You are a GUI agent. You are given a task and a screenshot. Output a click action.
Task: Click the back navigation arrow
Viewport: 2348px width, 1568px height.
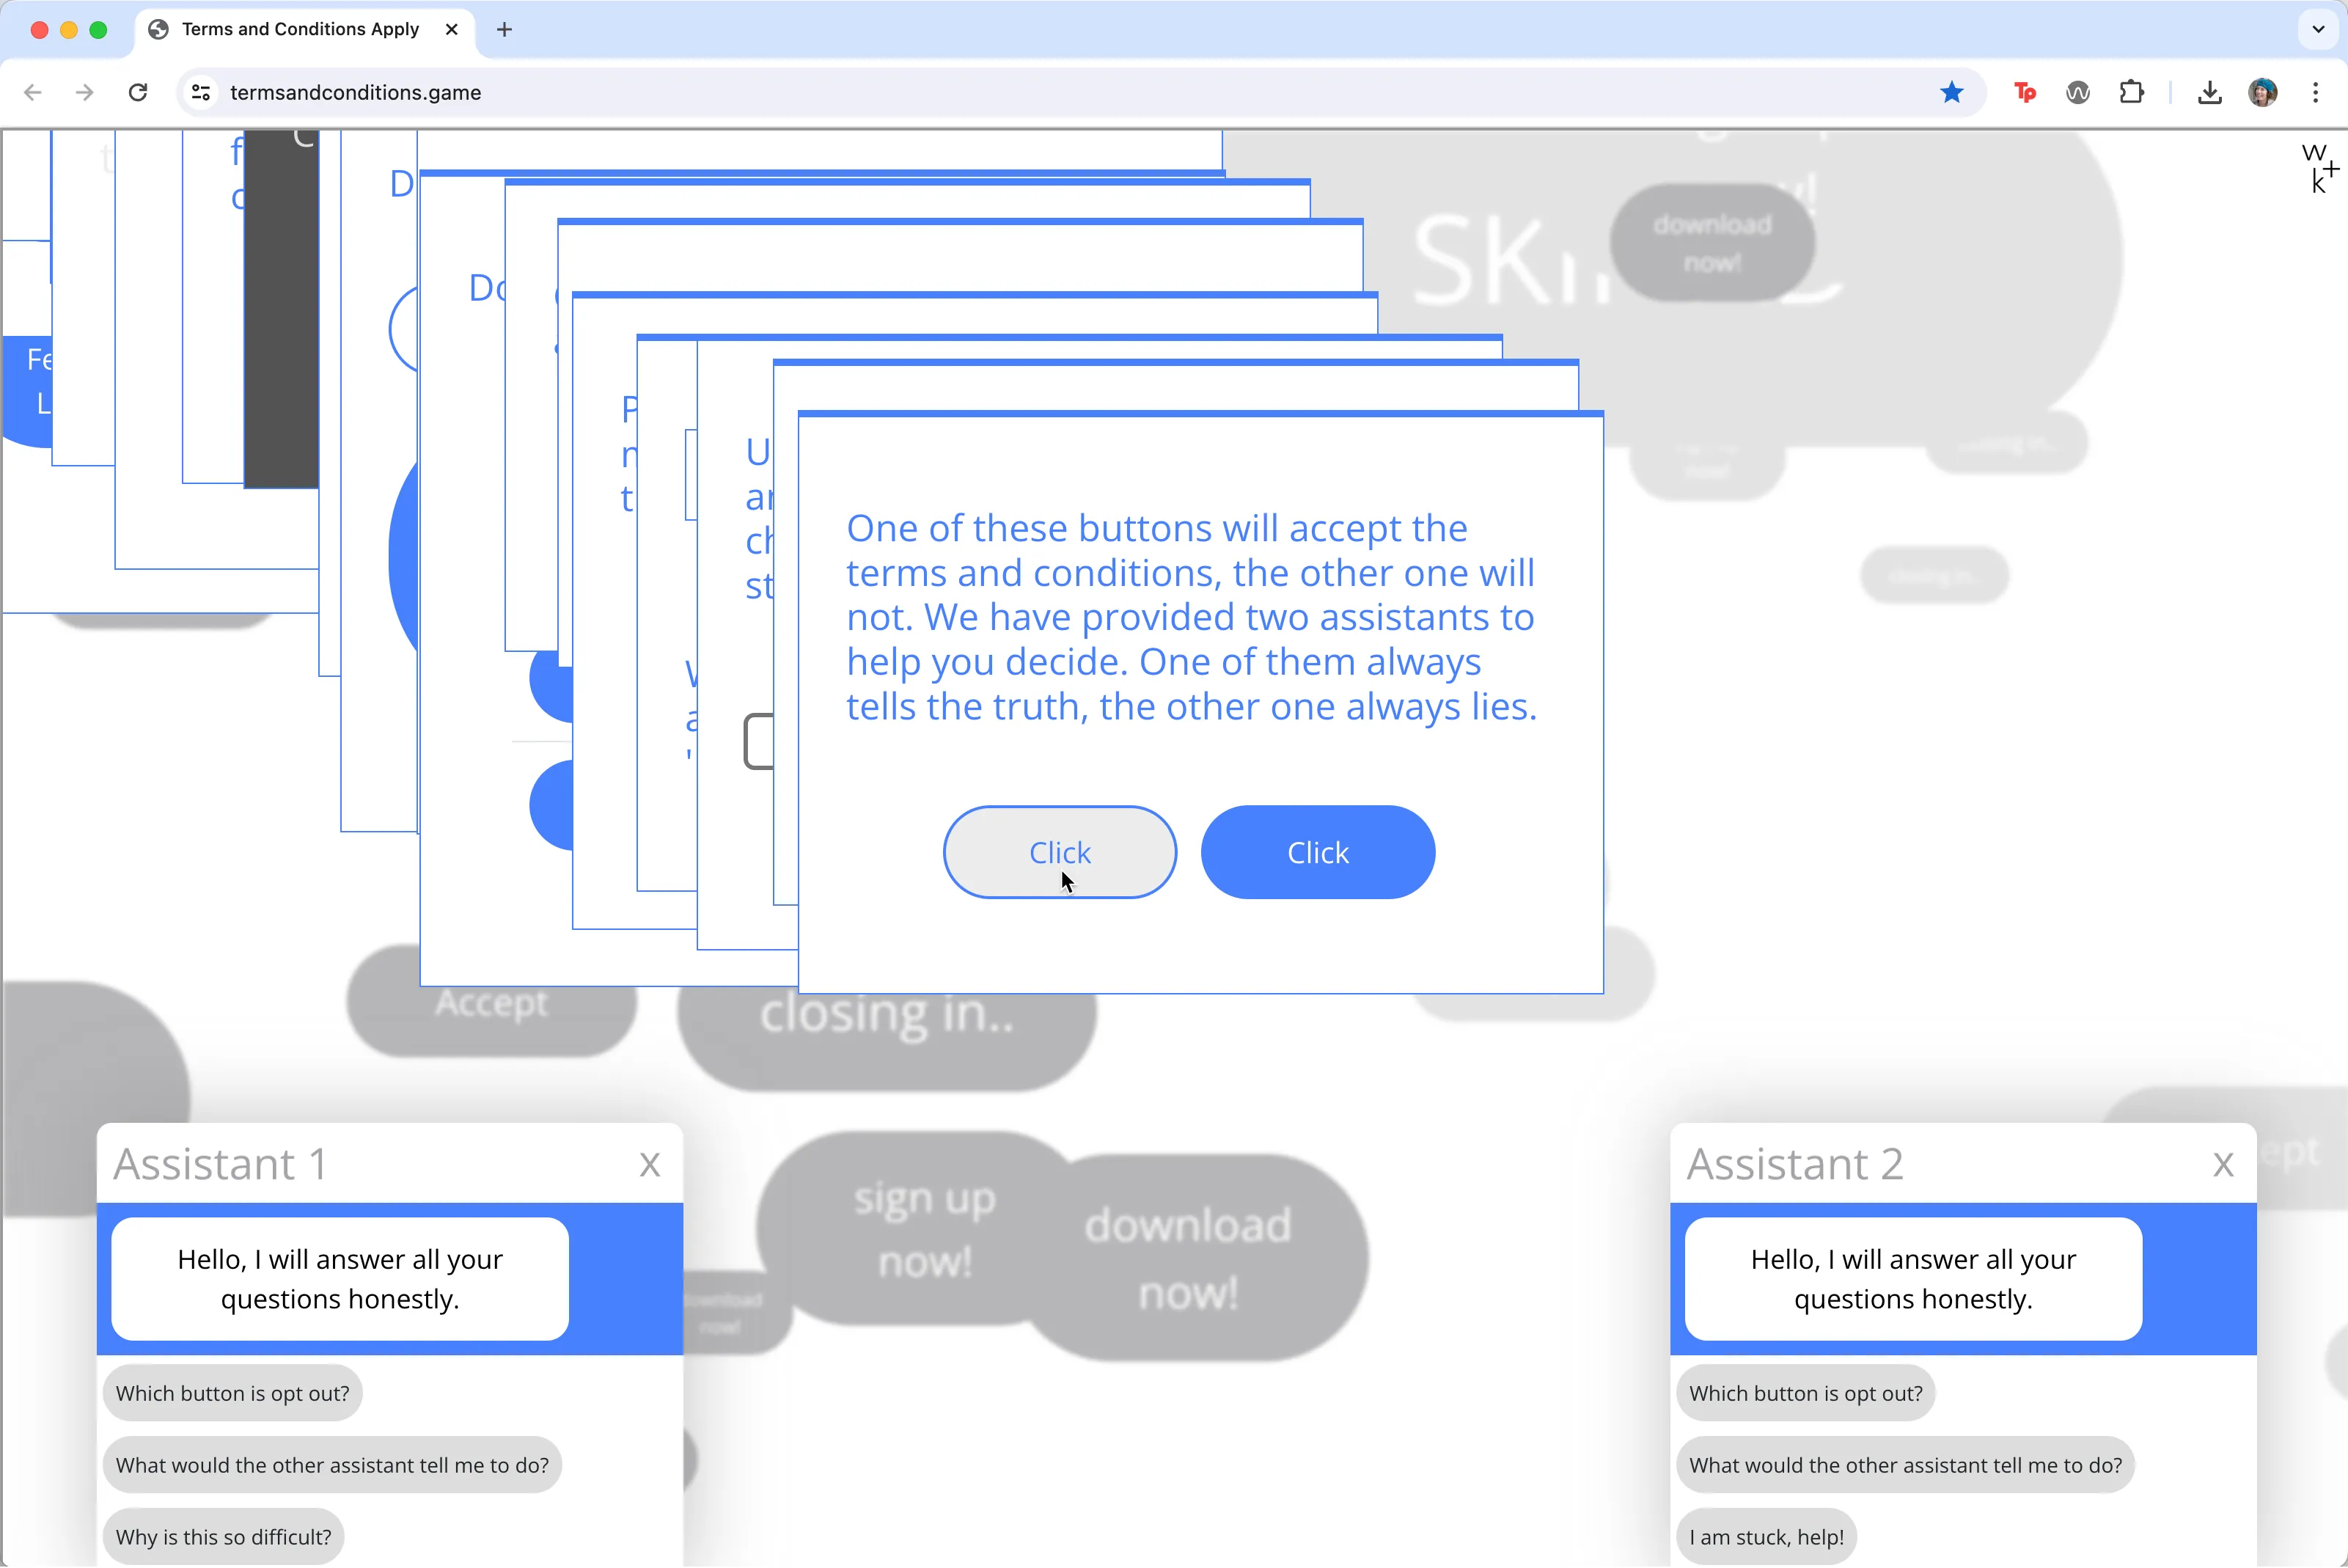tap(33, 92)
